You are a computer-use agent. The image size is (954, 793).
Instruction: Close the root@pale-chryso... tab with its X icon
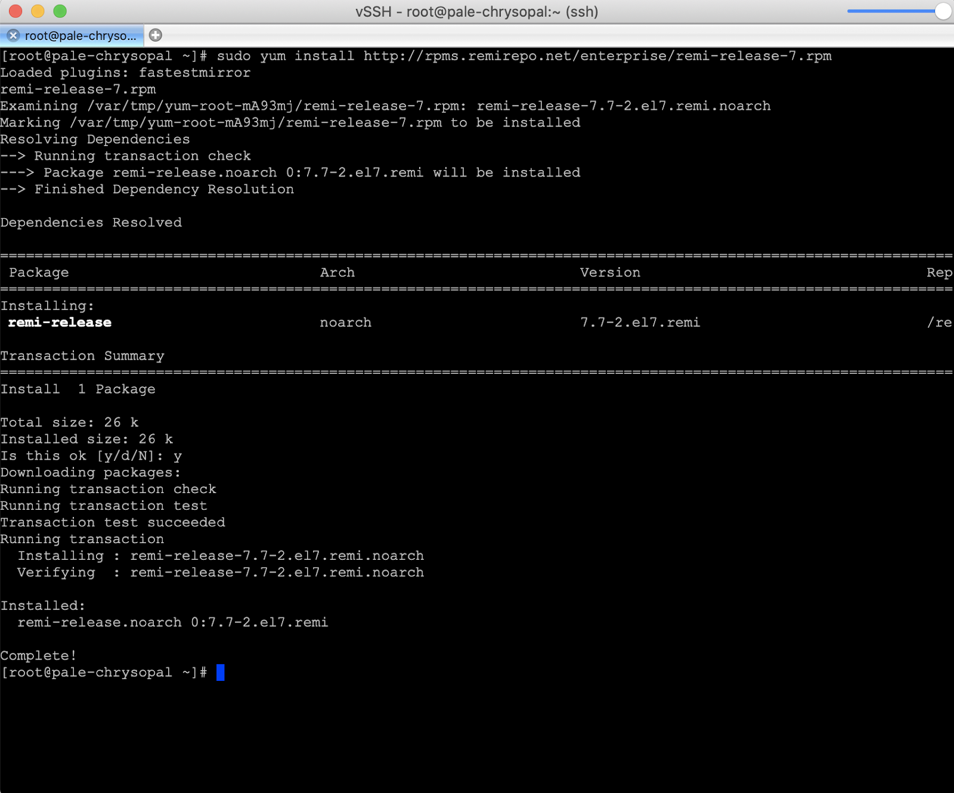point(13,36)
